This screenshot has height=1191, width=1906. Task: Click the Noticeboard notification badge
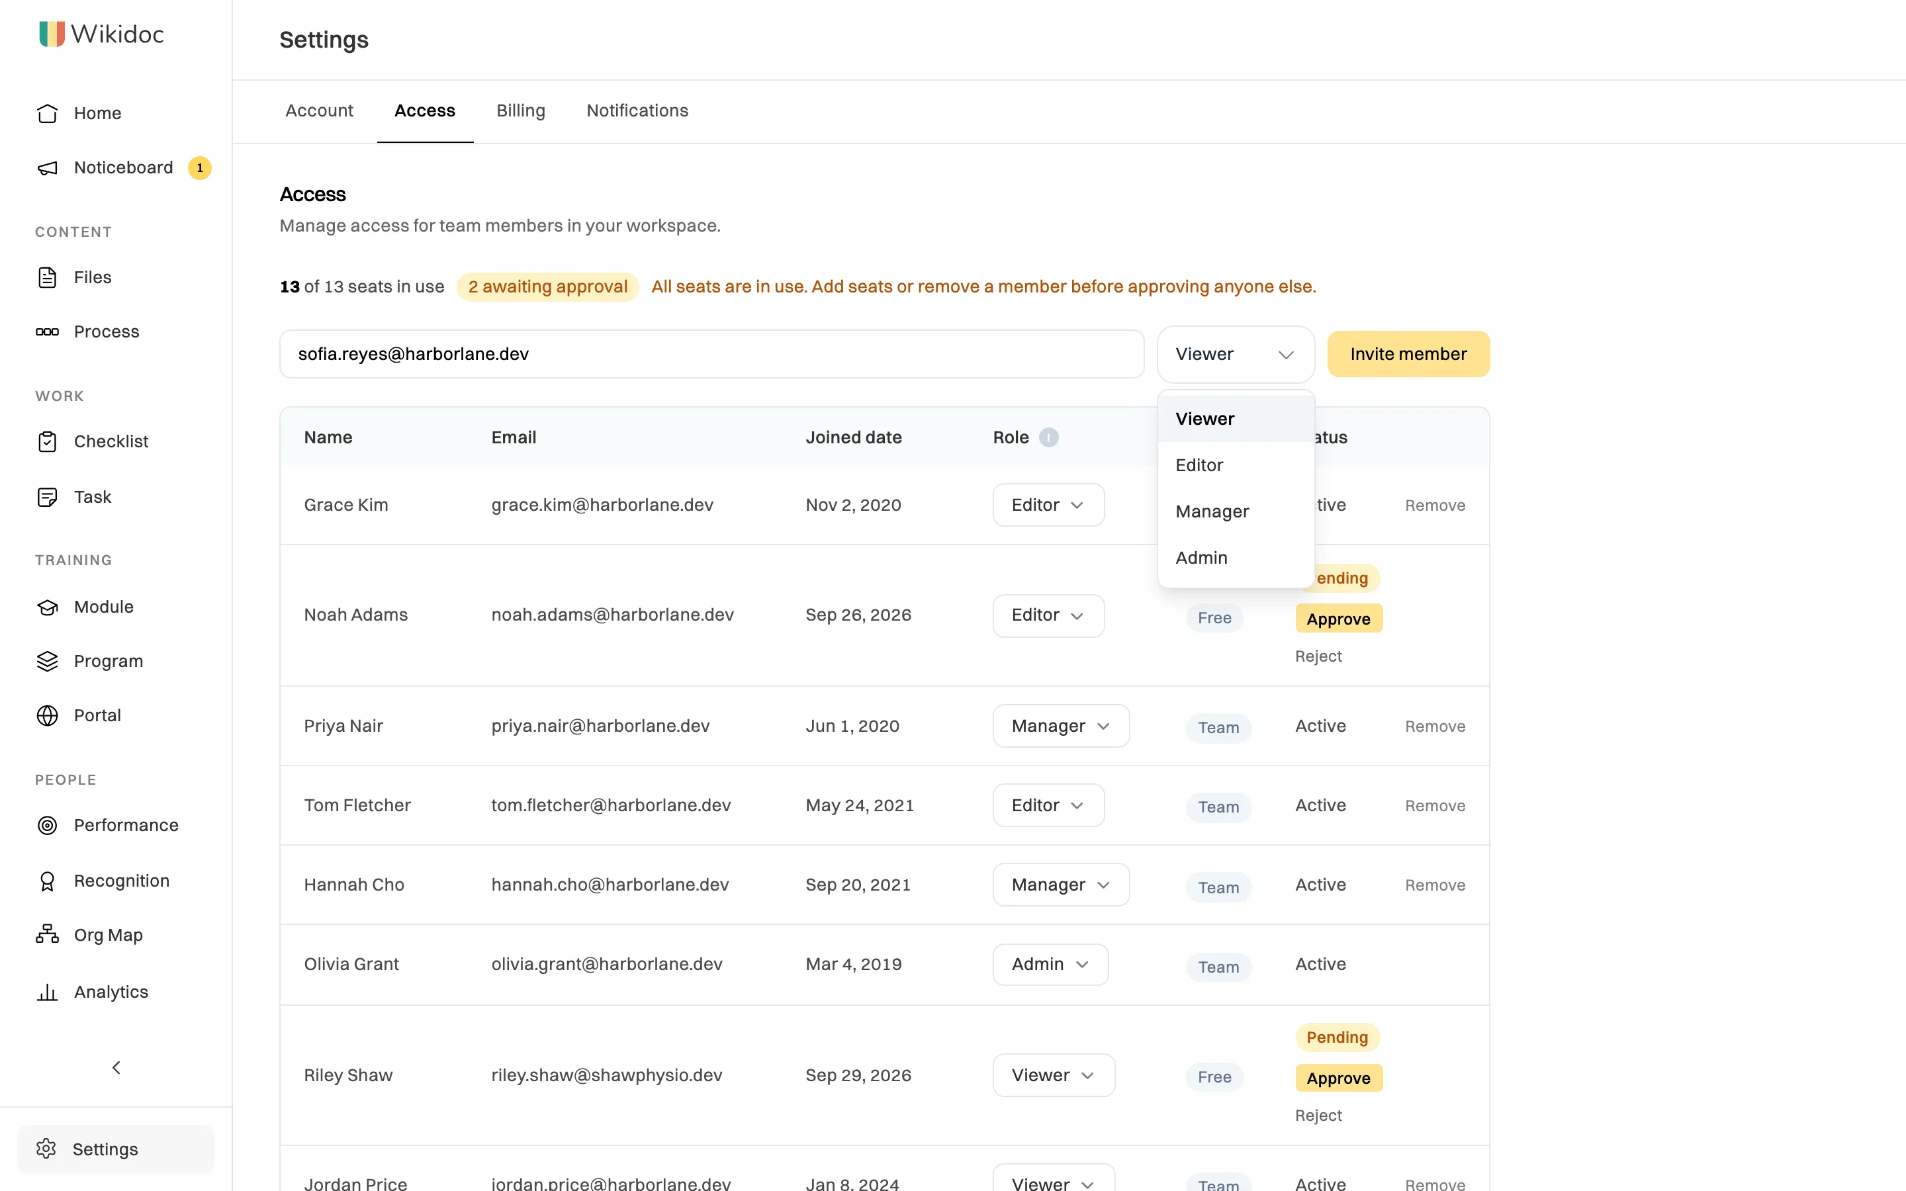tap(199, 168)
